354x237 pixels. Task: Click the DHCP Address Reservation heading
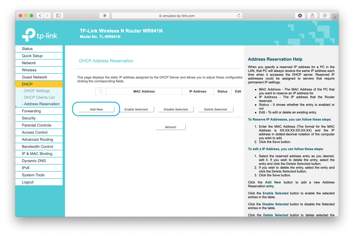point(106,61)
